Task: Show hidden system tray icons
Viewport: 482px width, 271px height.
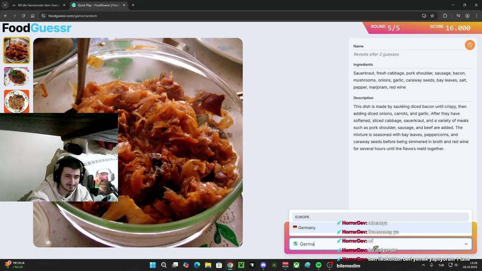Action: (x=423, y=265)
